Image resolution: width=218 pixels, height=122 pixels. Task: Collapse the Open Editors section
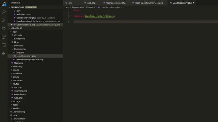[x=9, y=7]
